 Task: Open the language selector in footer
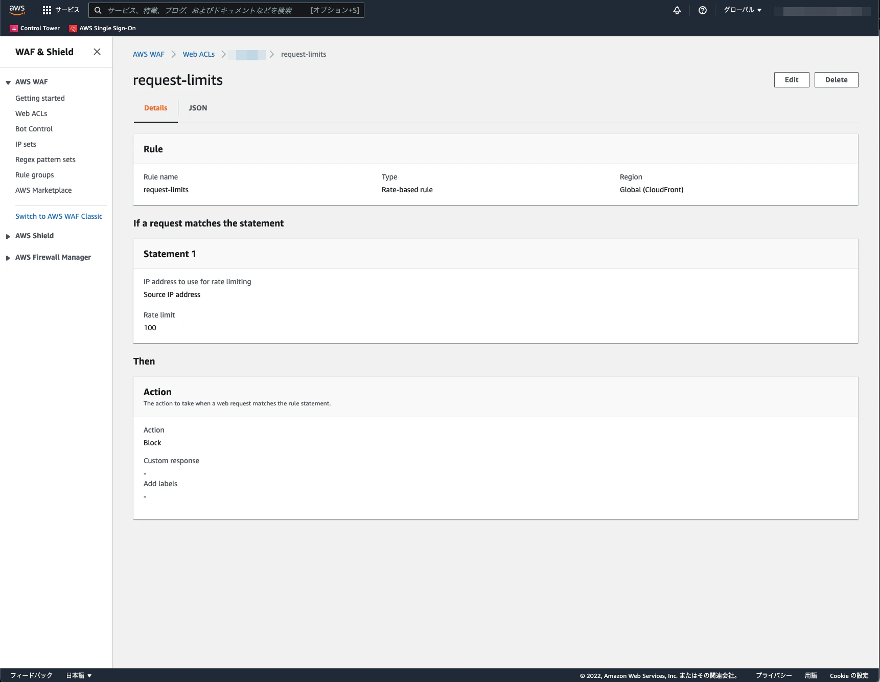pos(79,675)
